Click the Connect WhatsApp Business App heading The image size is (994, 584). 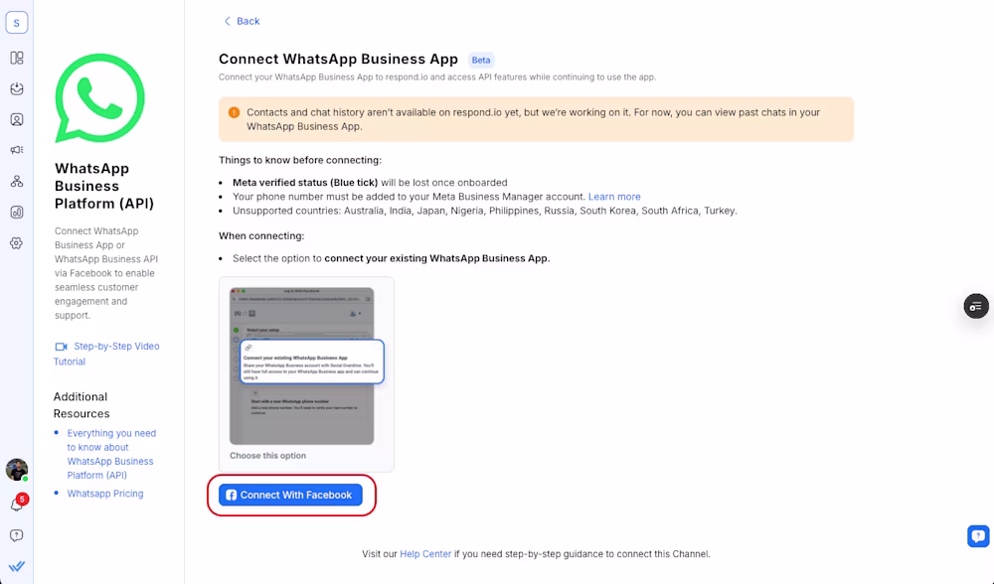pyautogui.click(x=339, y=59)
